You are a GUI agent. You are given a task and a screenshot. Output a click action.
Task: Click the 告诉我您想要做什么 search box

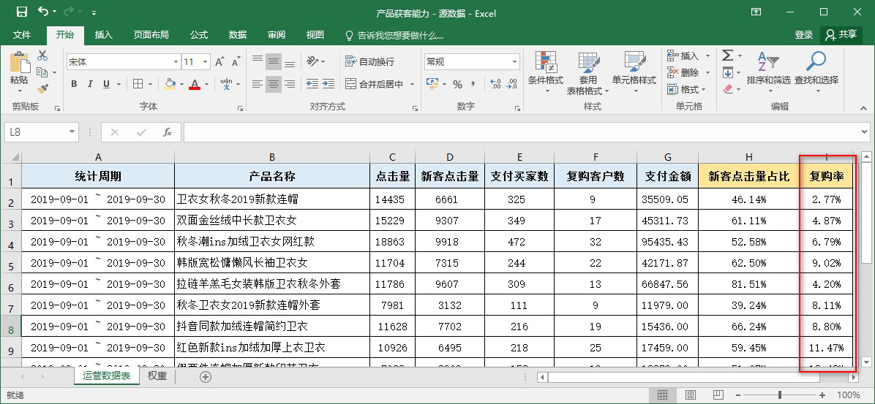pyautogui.click(x=394, y=35)
